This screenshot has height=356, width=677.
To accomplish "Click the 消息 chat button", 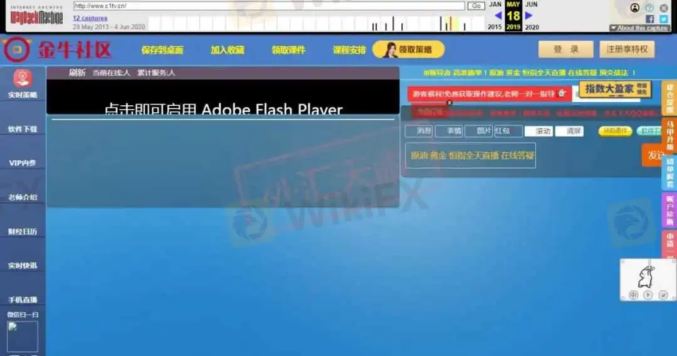I will pos(419,131).
